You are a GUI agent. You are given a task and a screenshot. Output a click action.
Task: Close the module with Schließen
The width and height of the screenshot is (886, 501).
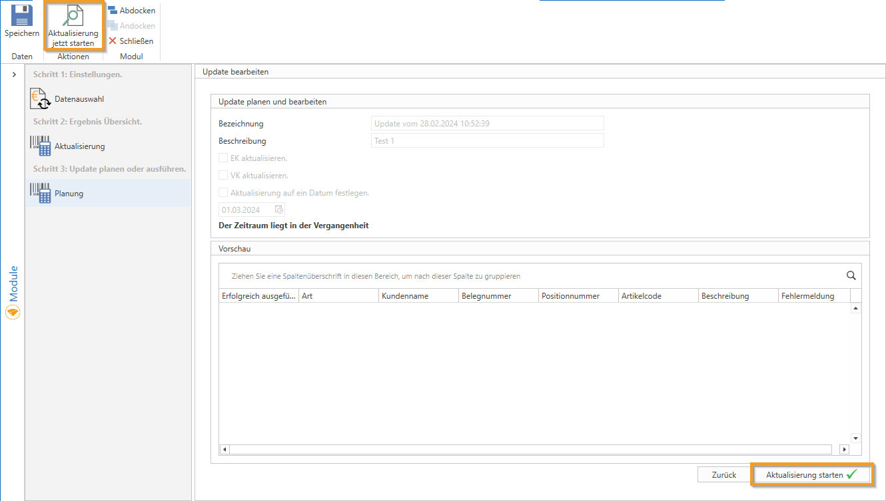click(x=131, y=41)
